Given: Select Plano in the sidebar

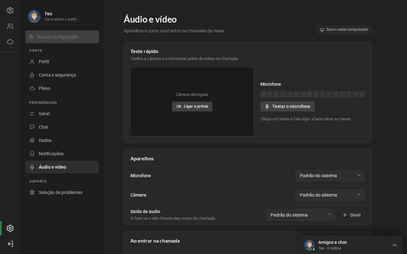Looking at the screenshot, I should 62,88.
